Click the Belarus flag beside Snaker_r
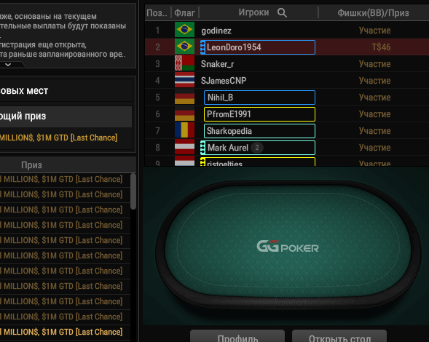Viewport: 429px width, 342px height. click(184, 63)
